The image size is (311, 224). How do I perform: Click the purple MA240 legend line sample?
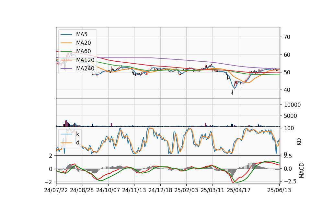[66, 68]
